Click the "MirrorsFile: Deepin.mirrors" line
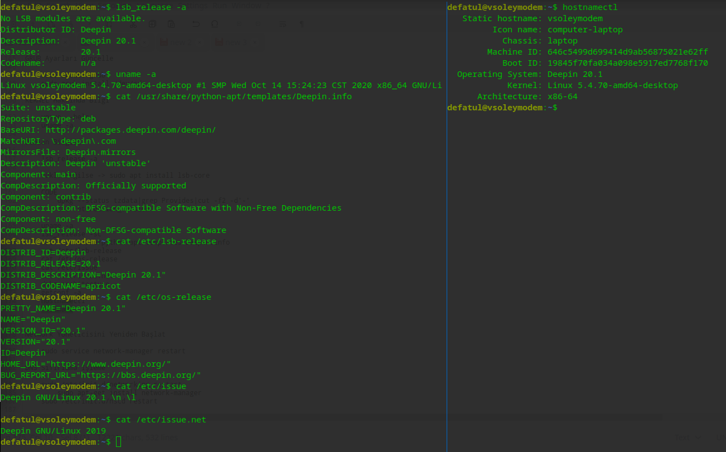The height and width of the screenshot is (452, 726). click(68, 152)
